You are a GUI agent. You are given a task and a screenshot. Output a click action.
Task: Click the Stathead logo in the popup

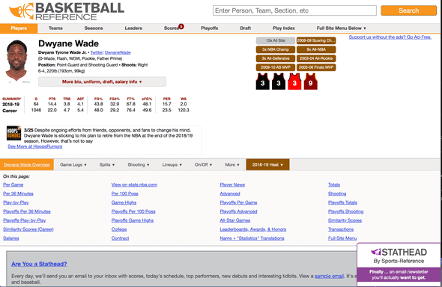399,252
